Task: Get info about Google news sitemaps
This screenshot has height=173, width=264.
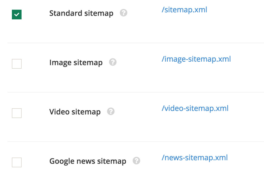Action: coord(136,161)
